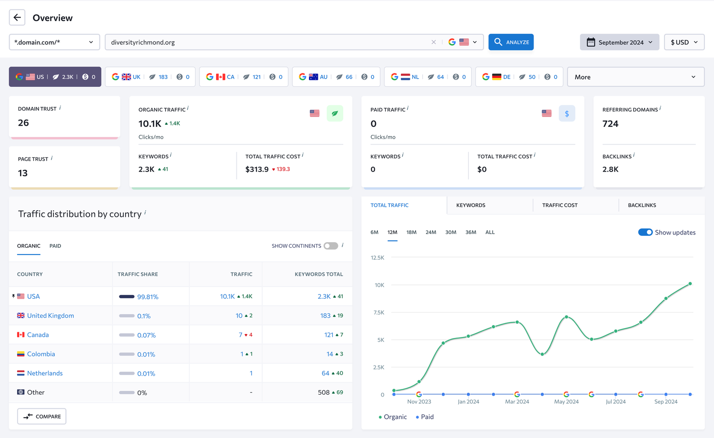The image size is (714, 438).
Task: Click the Google update marker near Mar 2024
Action: click(517, 394)
